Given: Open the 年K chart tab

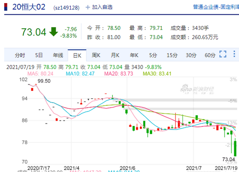Looking at the screenshot, I should click(x=134, y=55).
